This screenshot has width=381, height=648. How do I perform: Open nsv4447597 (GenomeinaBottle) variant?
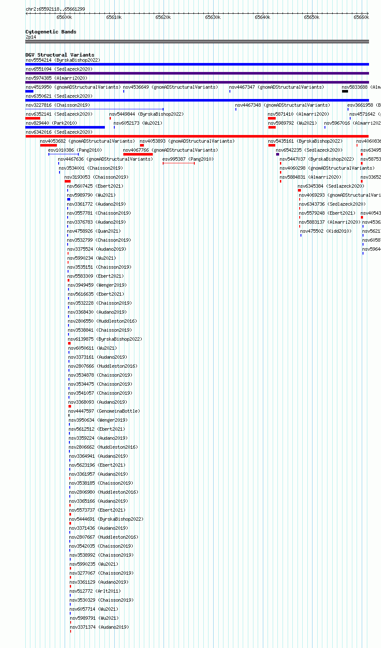click(104, 411)
